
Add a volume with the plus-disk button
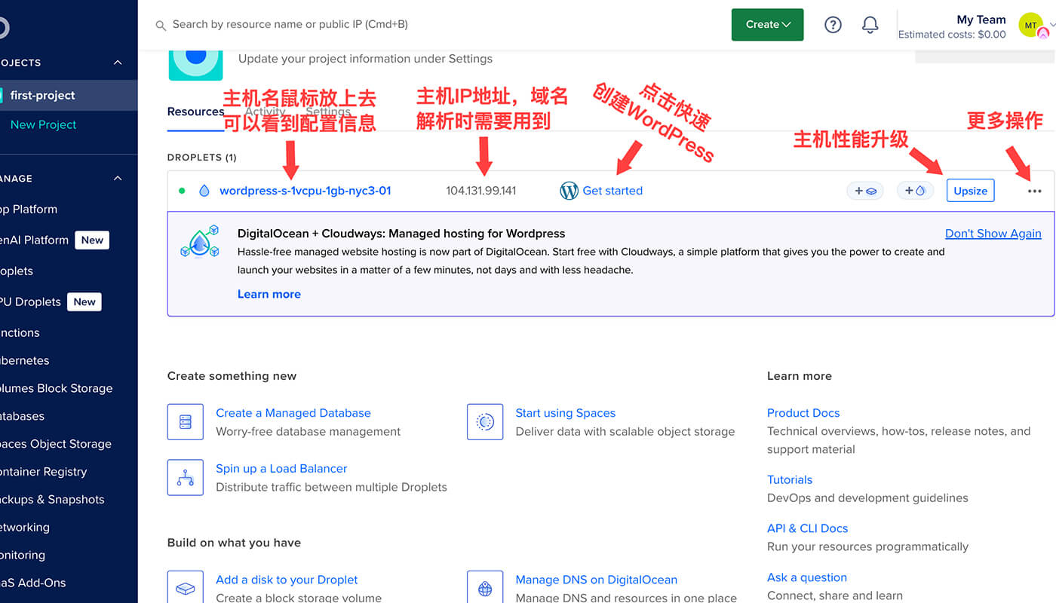coord(864,191)
